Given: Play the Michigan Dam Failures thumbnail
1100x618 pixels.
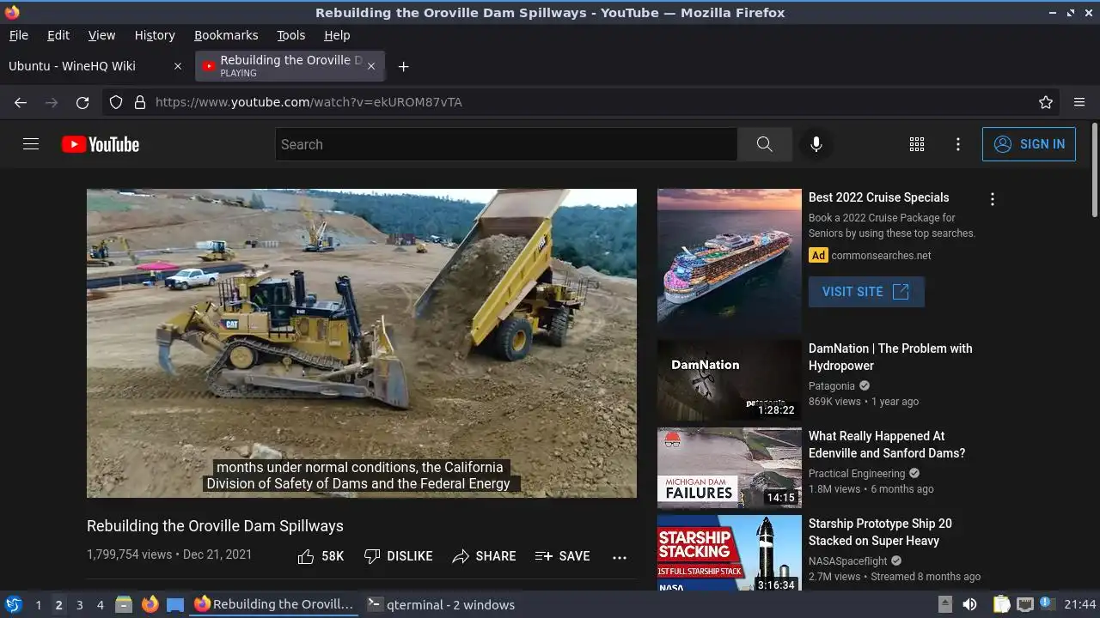Looking at the screenshot, I should point(730,468).
